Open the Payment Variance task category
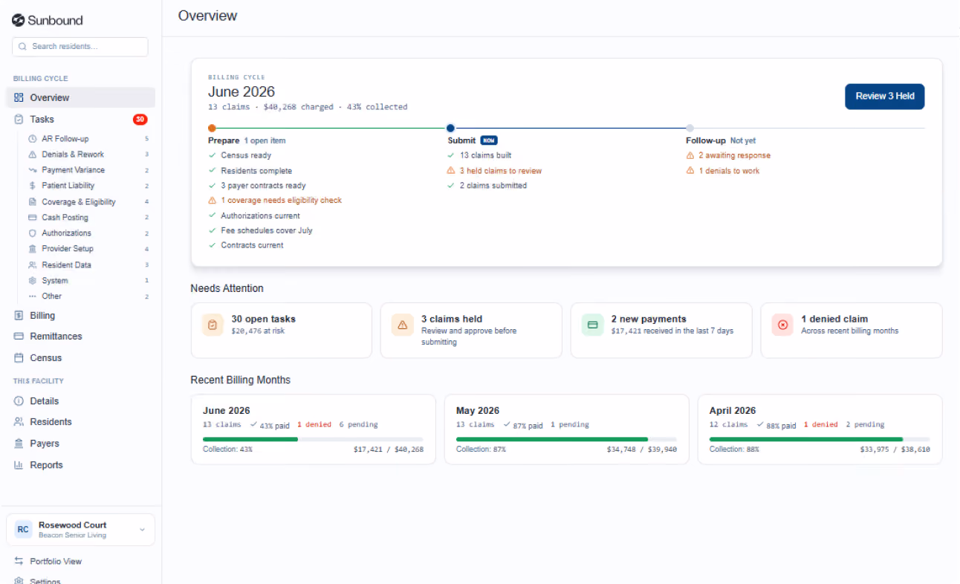The image size is (960, 584). (88, 170)
